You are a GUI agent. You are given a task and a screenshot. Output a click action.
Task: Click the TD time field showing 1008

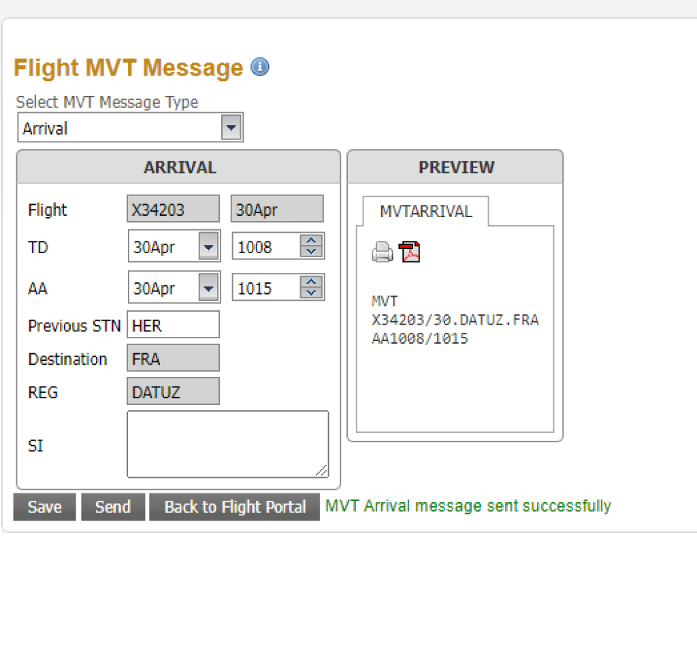tap(265, 246)
